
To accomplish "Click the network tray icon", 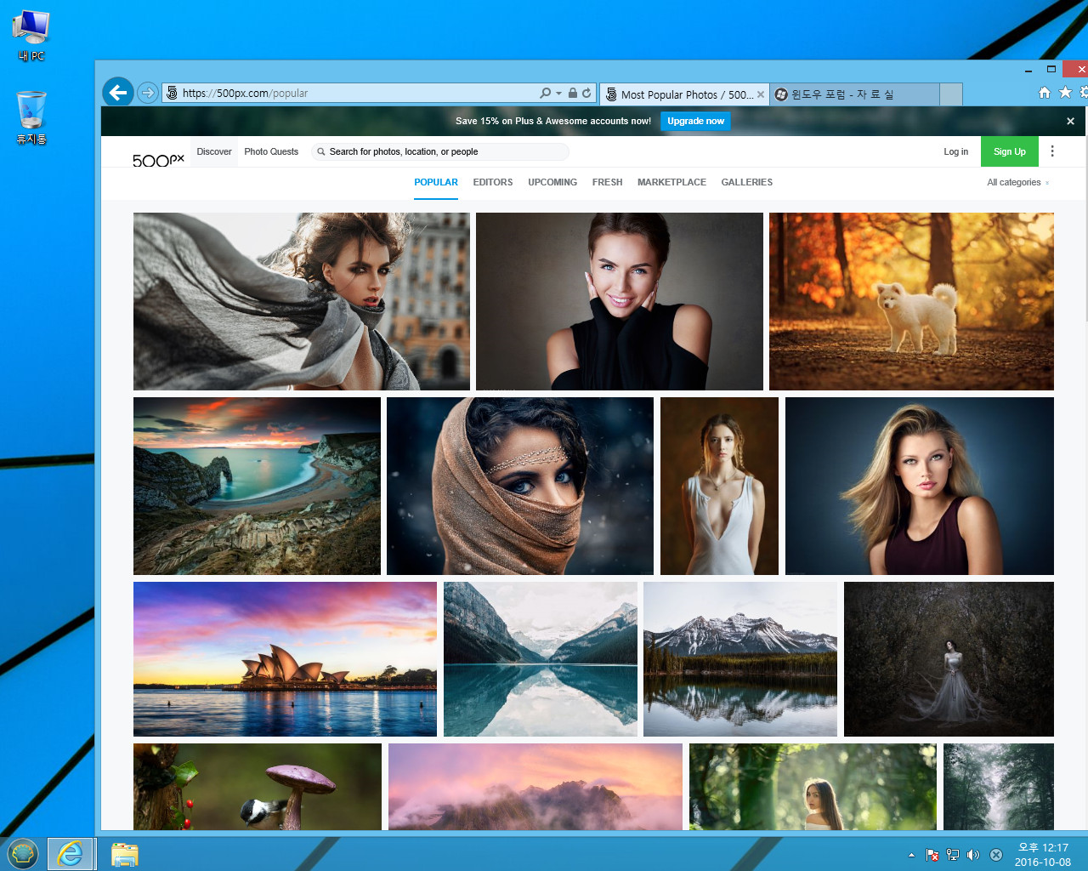I will 953,855.
